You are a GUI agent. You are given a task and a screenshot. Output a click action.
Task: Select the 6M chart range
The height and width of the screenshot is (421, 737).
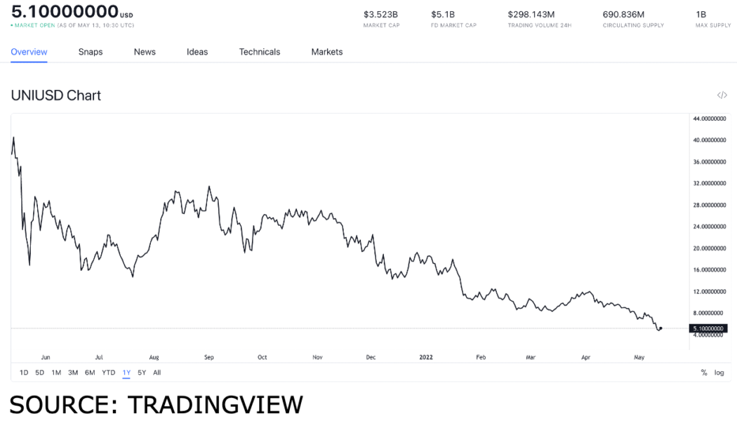[90, 373]
